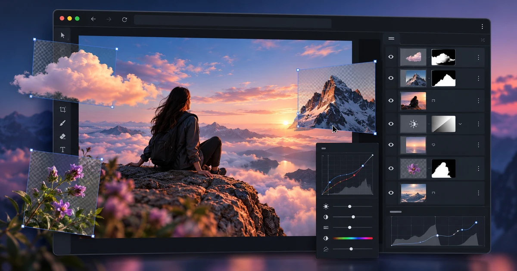Select the cloud layer thumbnail
The width and height of the screenshot is (517, 271).
click(413, 57)
